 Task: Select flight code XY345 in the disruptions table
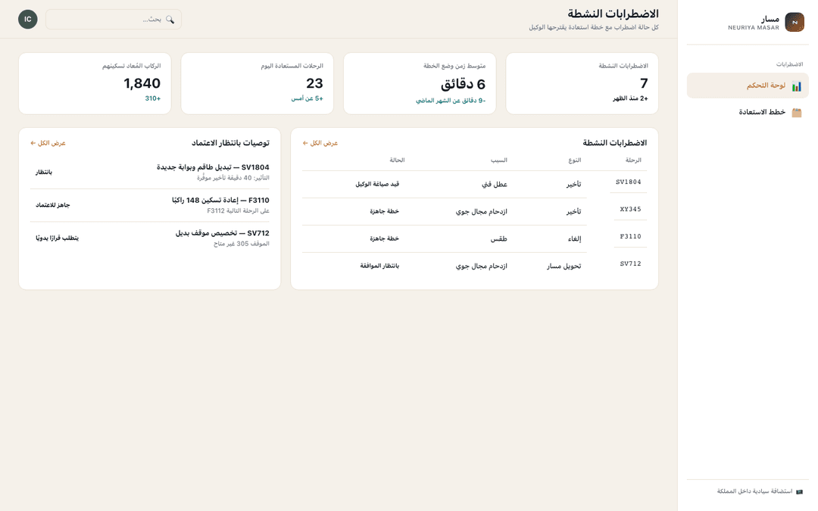[630, 209]
